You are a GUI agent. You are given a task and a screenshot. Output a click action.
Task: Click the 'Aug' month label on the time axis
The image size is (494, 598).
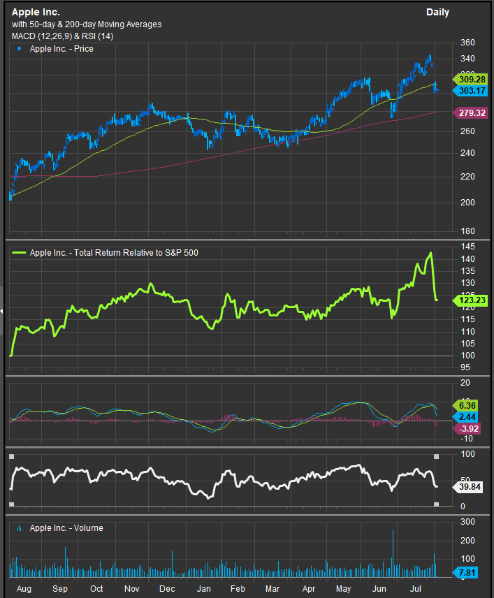tap(24, 589)
